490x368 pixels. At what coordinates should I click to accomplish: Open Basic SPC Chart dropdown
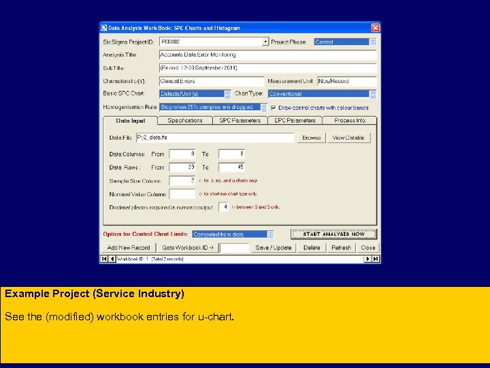click(x=228, y=94)
